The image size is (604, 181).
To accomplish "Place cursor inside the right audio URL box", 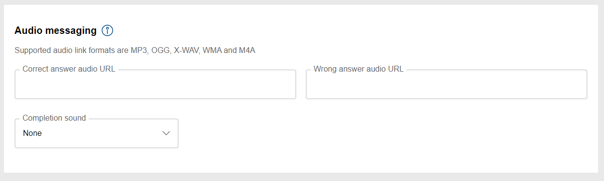I will (446, 84).
